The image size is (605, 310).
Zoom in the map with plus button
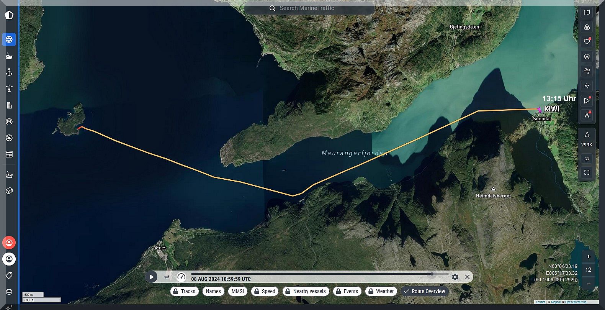589,257
